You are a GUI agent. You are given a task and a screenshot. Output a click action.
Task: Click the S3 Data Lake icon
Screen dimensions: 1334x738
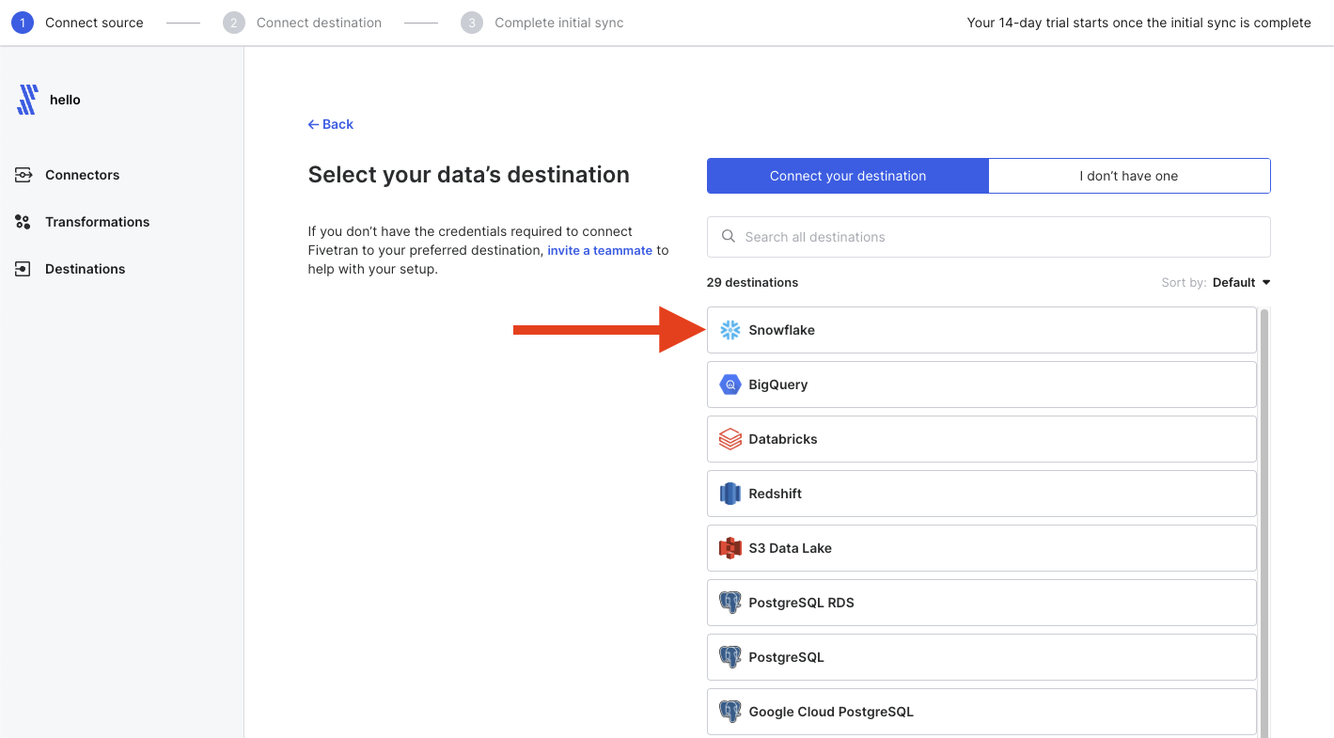pos(730,548)
